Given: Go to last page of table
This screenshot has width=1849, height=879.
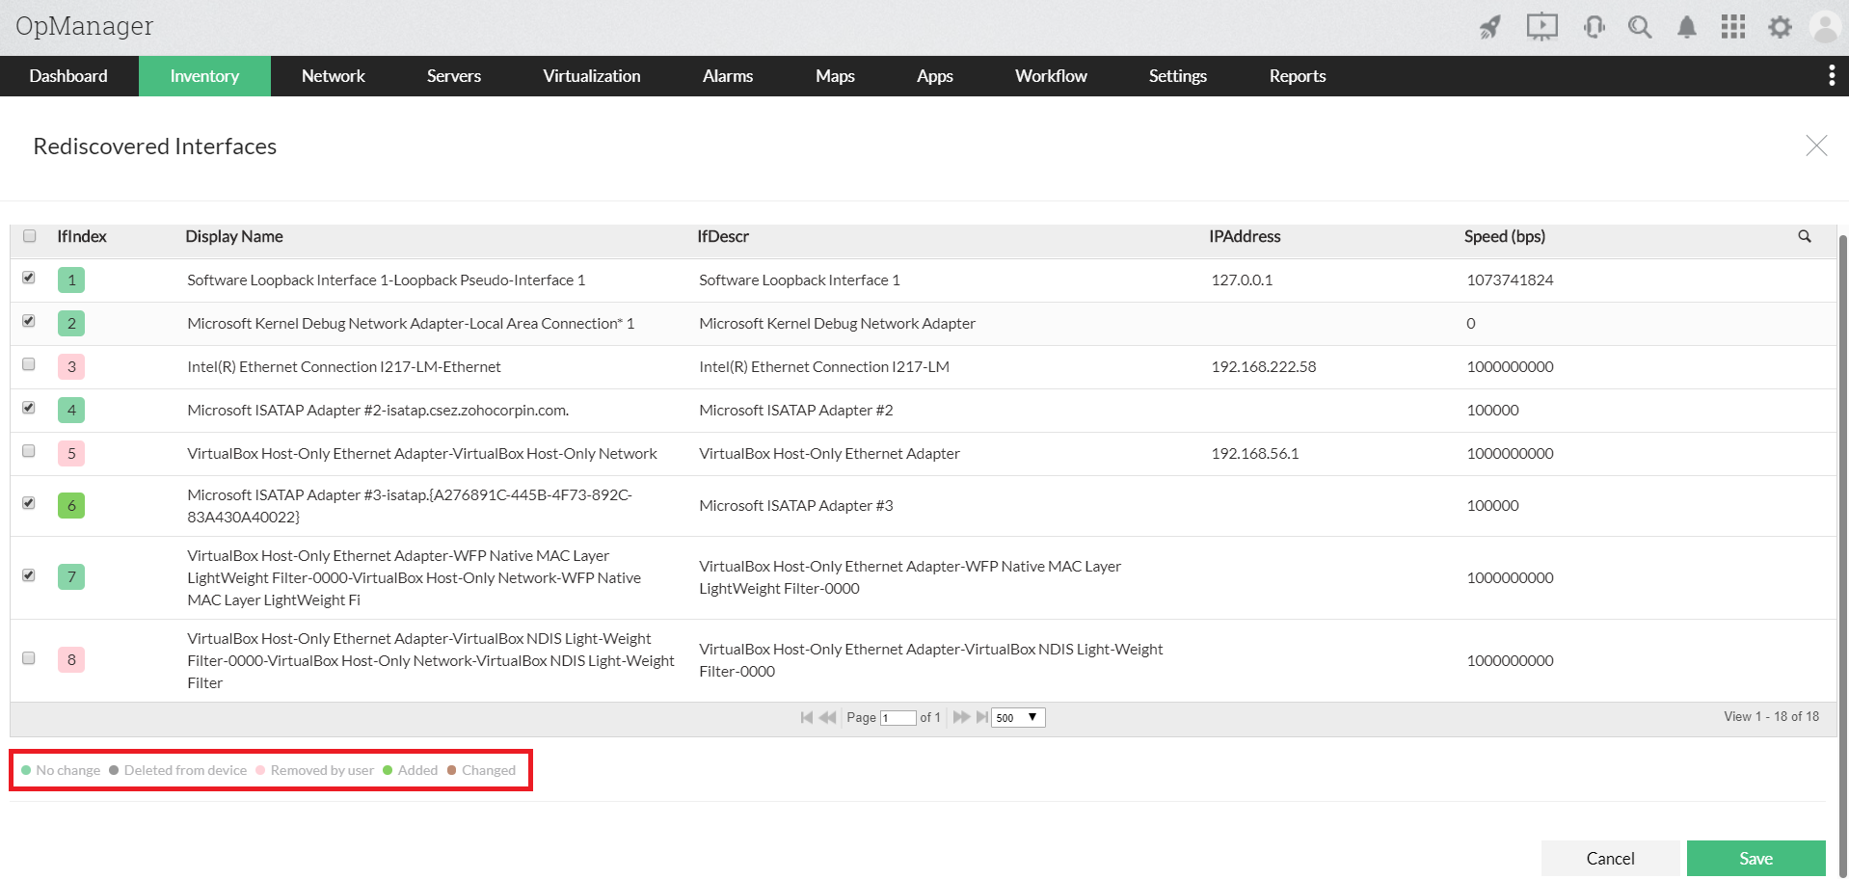Looking at the screenshot, I should pyautogui.click(x=981, y=717).
